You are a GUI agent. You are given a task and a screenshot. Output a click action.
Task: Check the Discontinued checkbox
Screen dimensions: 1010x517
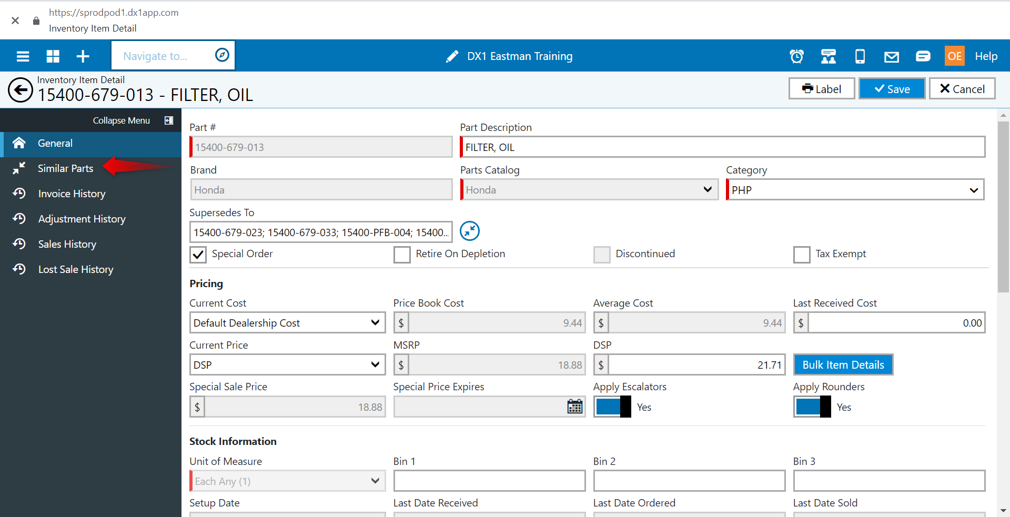[x=602, y=255]
